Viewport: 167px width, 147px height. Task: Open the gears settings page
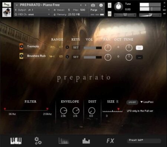tap(38, 141)
